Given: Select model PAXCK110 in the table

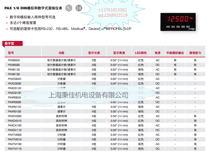Looking at the screenshot, I should pos(15,130).
